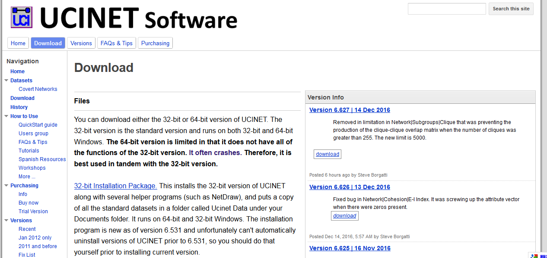Image resolution: width=547 pixels, height=258 pixels.
Task: Download version 6.627
Action: point(328,154)
